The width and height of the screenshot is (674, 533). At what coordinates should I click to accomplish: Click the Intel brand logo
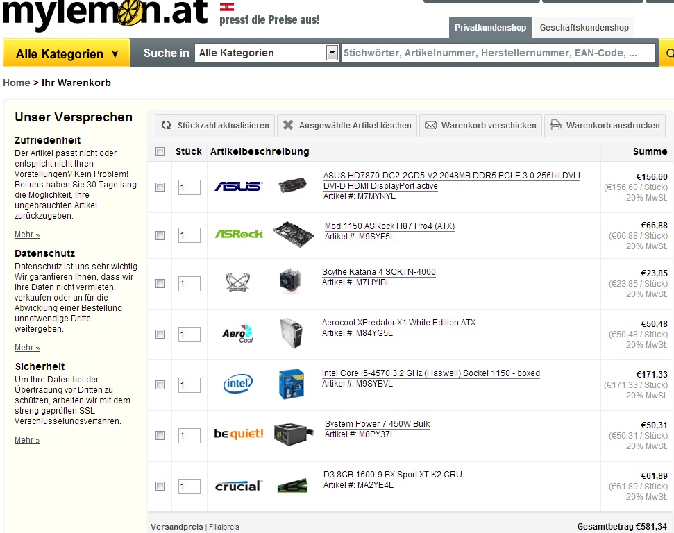pos(237,383)
